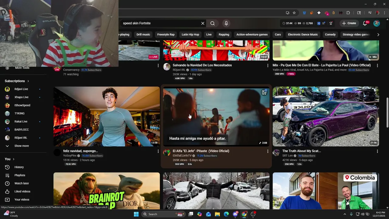
Task: Open YoSoyPlex channel link
Action: click(x=70, y=156)
